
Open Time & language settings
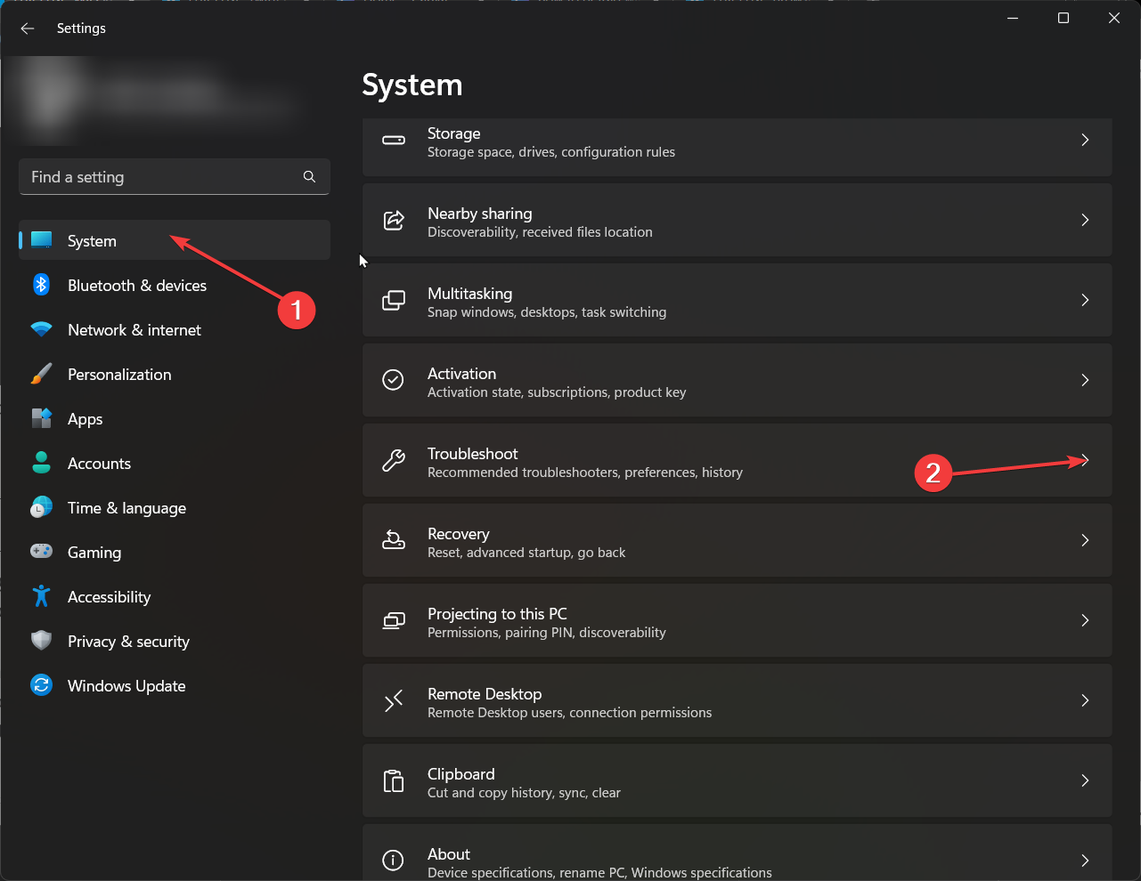[x=126, y=508]
